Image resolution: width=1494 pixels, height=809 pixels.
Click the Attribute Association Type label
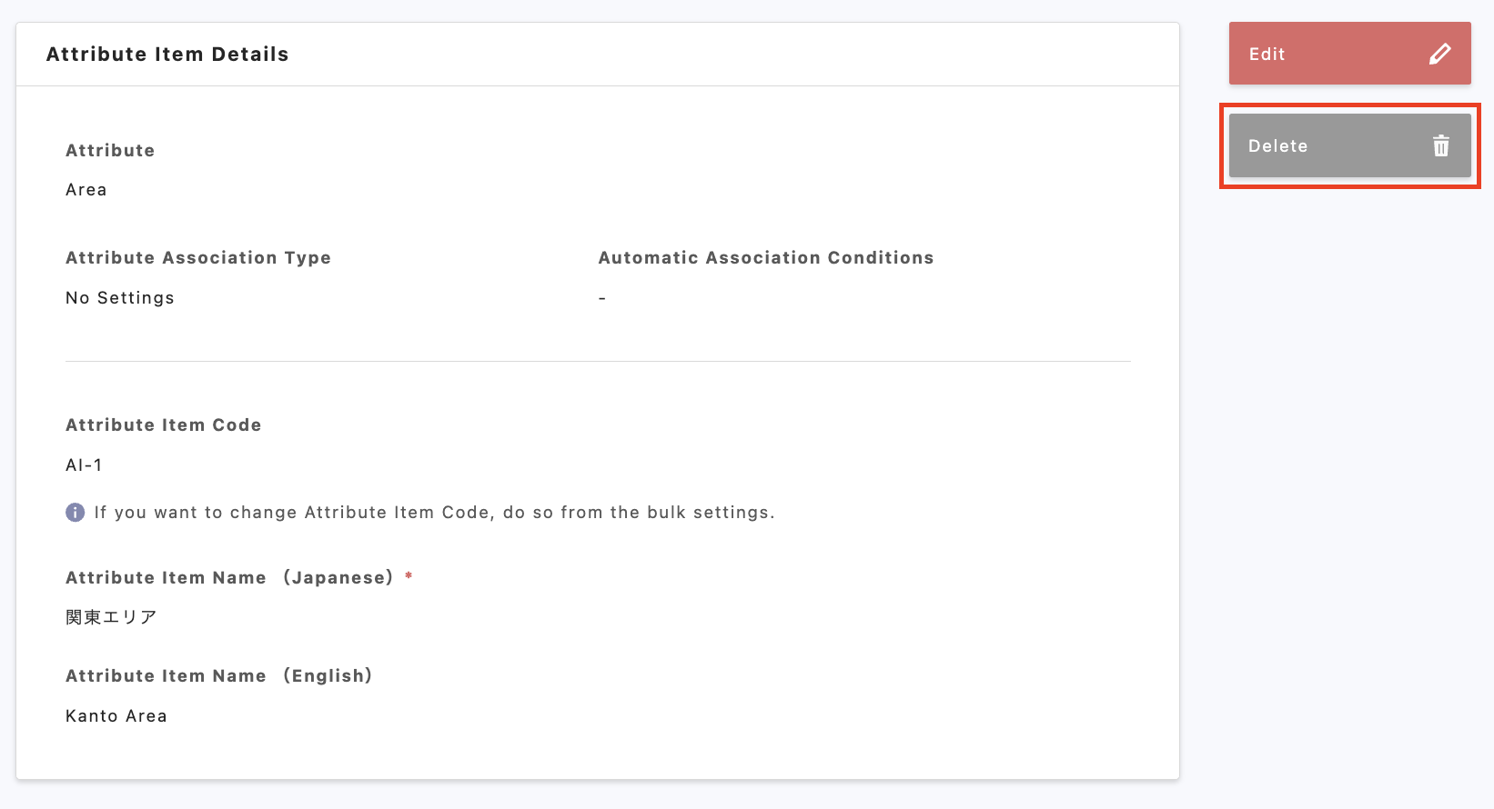(198, 258)
